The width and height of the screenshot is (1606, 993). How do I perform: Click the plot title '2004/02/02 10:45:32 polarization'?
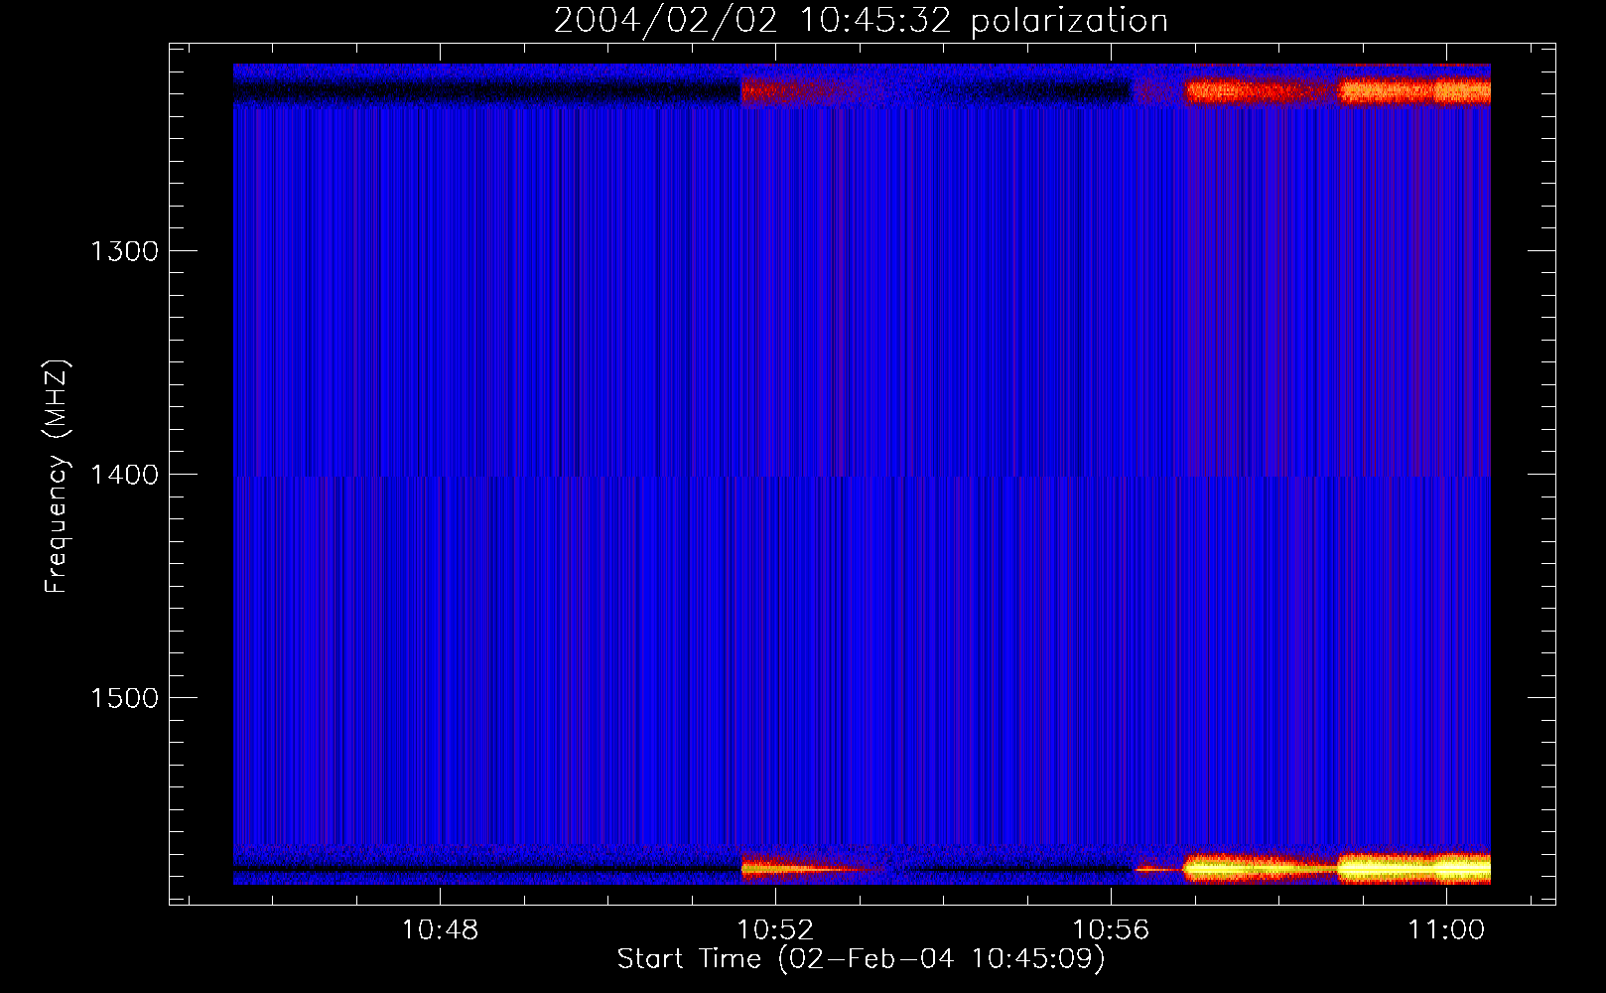(861, 20)
